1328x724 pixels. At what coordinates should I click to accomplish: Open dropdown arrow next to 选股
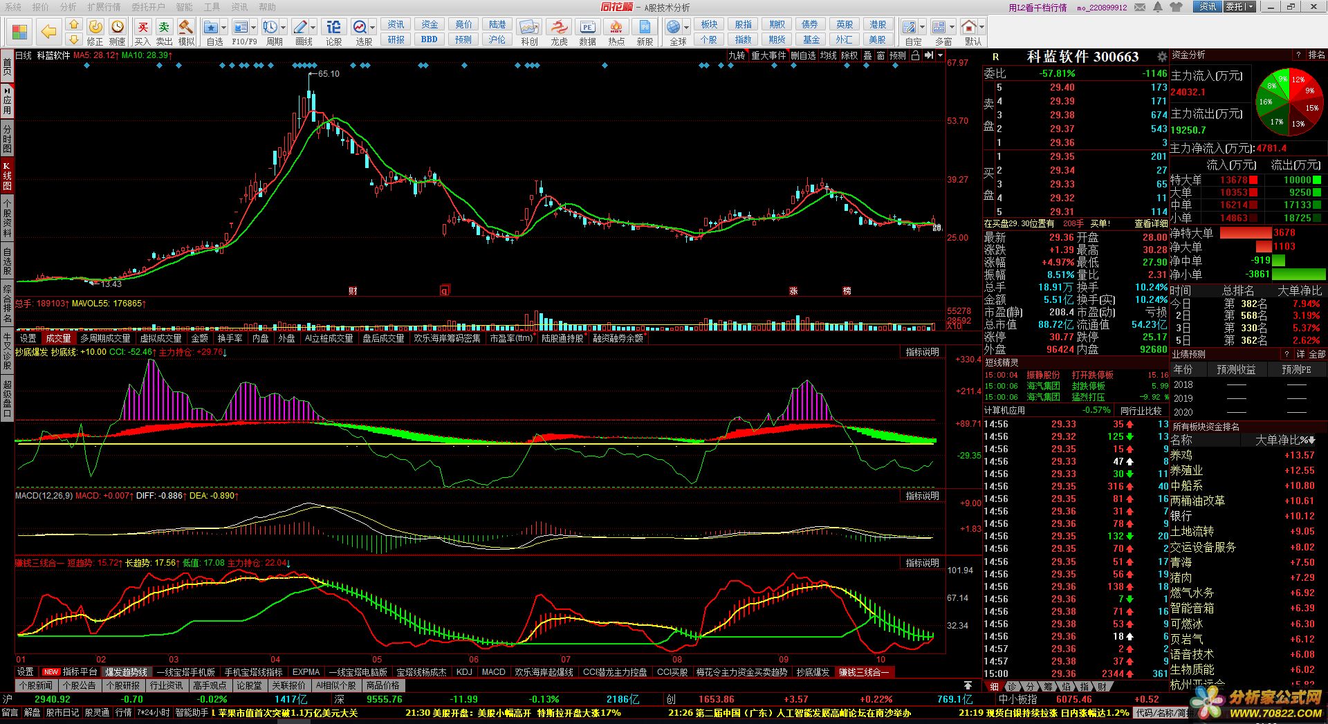(x=373, y=28)
